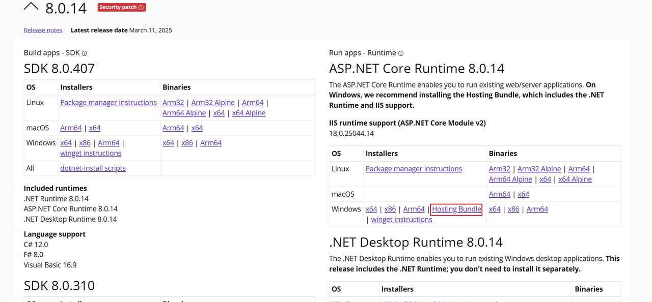
Task: Click .NET Runtime 8.0.14 in Included runtimes
Action: (x=56, y=199)
